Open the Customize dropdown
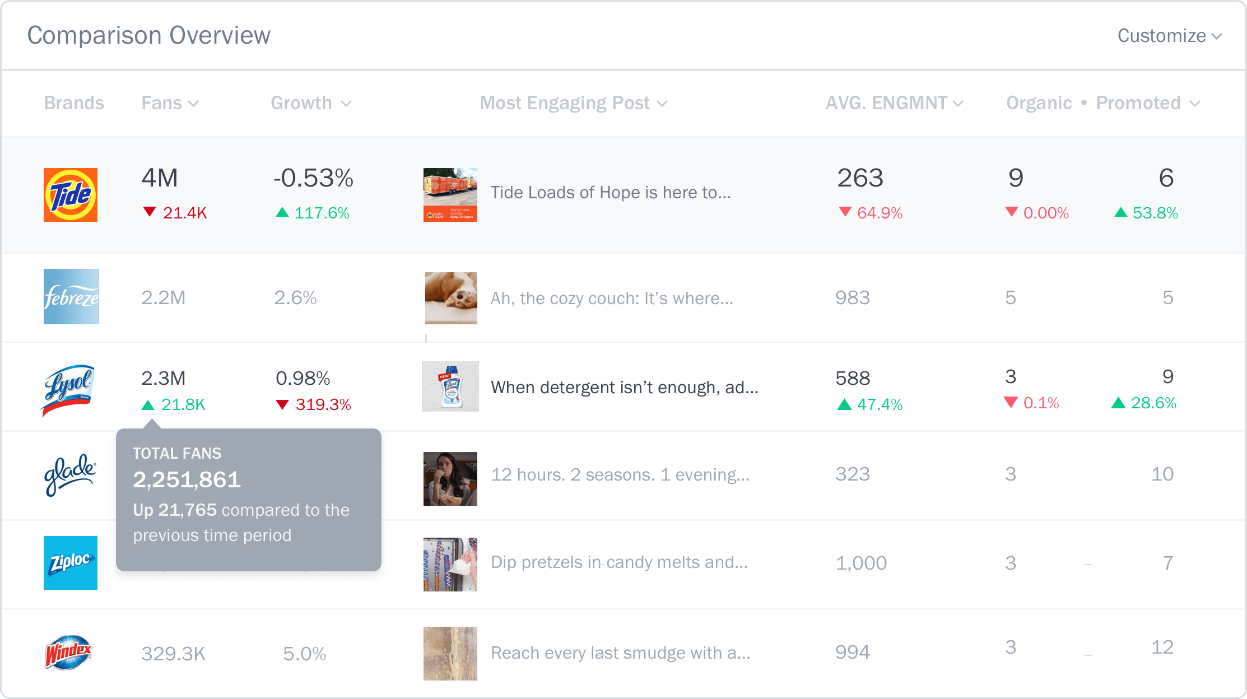The image size is (1247, 699). 1169,36
